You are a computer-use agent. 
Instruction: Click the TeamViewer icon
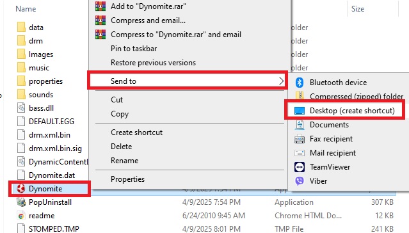pyautogui.click(x=300, y=167)
